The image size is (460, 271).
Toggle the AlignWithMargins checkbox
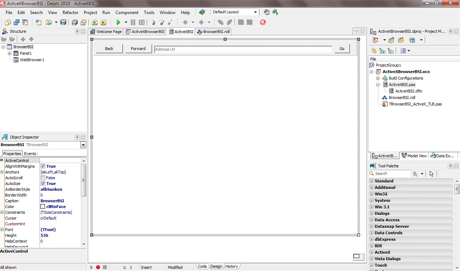coord(43,166)
